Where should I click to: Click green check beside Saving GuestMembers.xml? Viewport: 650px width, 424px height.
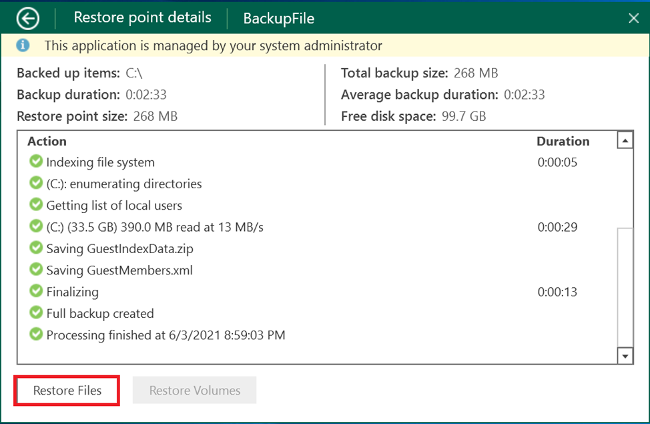(36, 270)
